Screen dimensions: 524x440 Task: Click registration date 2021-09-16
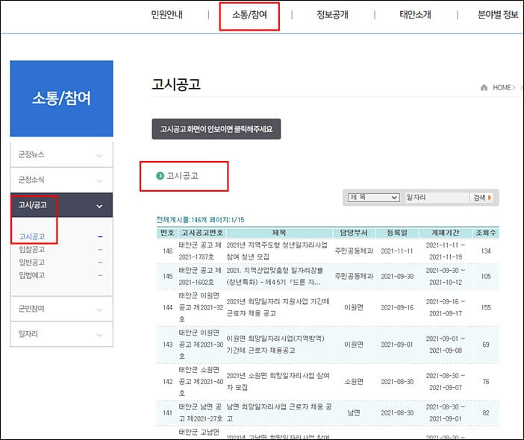click(x=397, y=307)
